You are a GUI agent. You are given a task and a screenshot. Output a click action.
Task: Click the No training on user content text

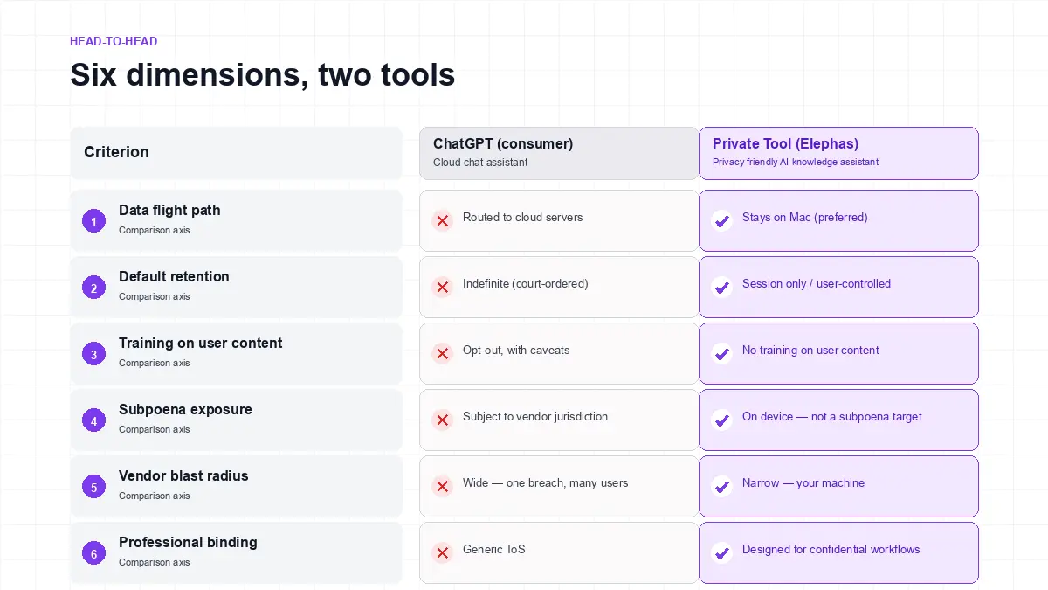pos(810,351)
